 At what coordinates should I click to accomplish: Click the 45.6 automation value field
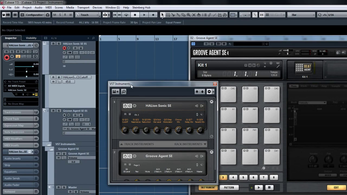tap(69, 82)
